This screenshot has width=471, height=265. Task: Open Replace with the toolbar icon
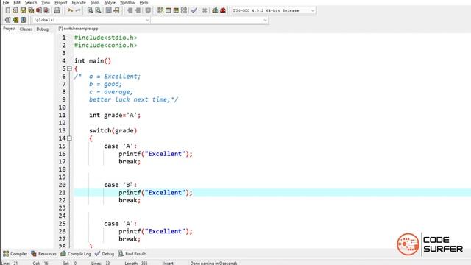pos(98,10)
